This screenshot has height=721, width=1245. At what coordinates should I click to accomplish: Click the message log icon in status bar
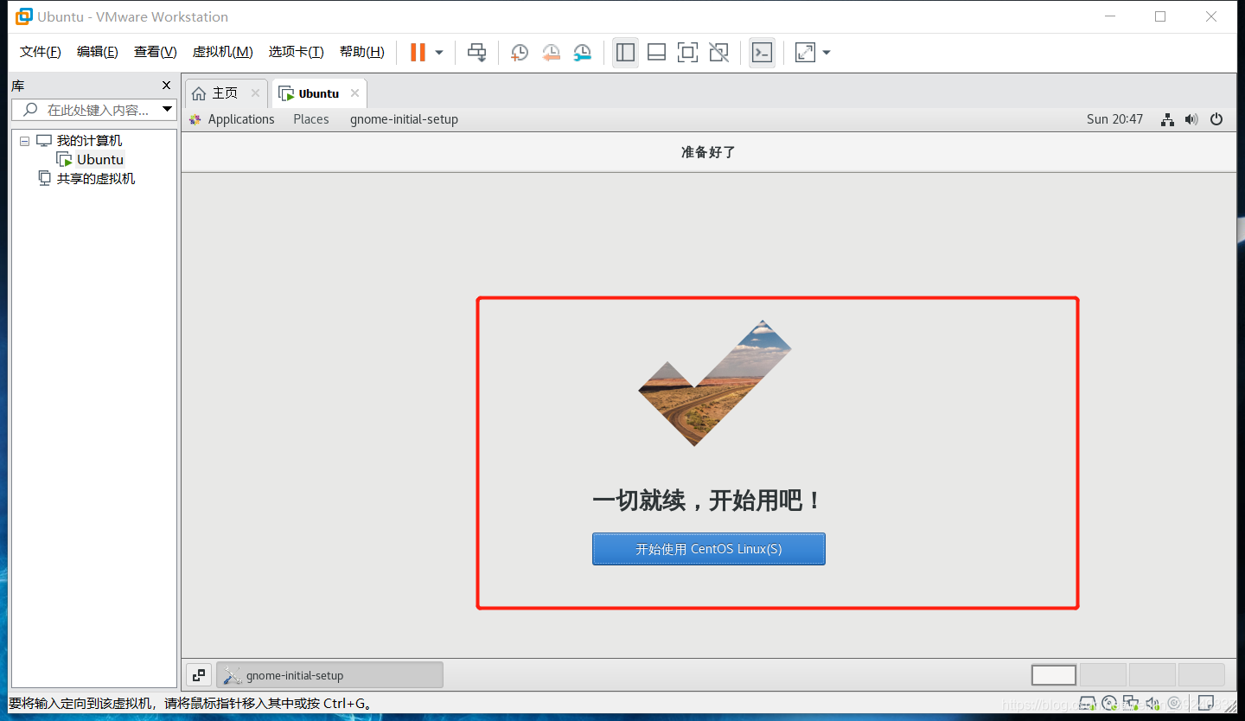click(x=1206, y=703)
